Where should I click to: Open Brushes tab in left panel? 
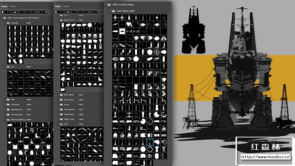[13, 6]
